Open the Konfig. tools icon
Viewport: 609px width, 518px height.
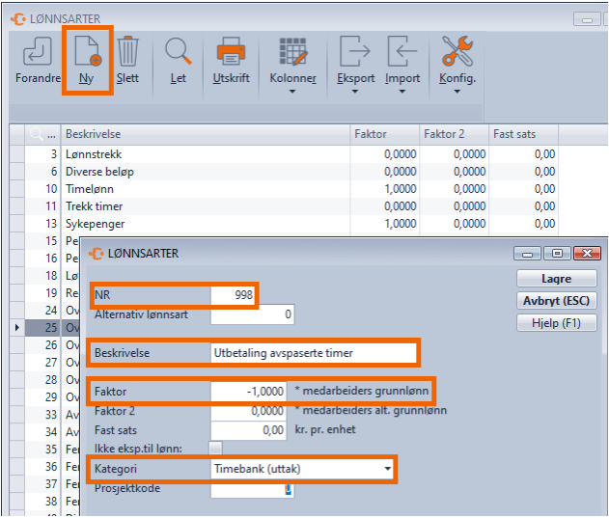pos(457,51)
